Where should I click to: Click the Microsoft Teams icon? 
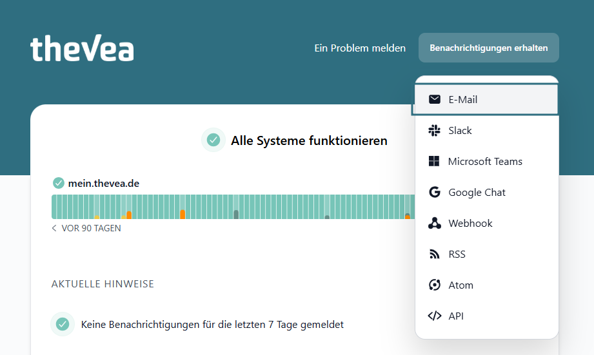pyautogui.click(x=435, y=161)
